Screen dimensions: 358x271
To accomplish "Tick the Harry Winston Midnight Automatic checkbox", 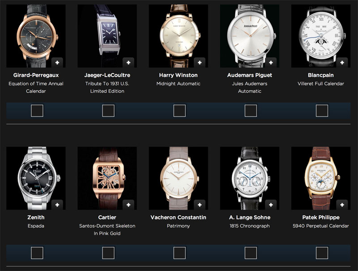I will click(x=179, y=111).
